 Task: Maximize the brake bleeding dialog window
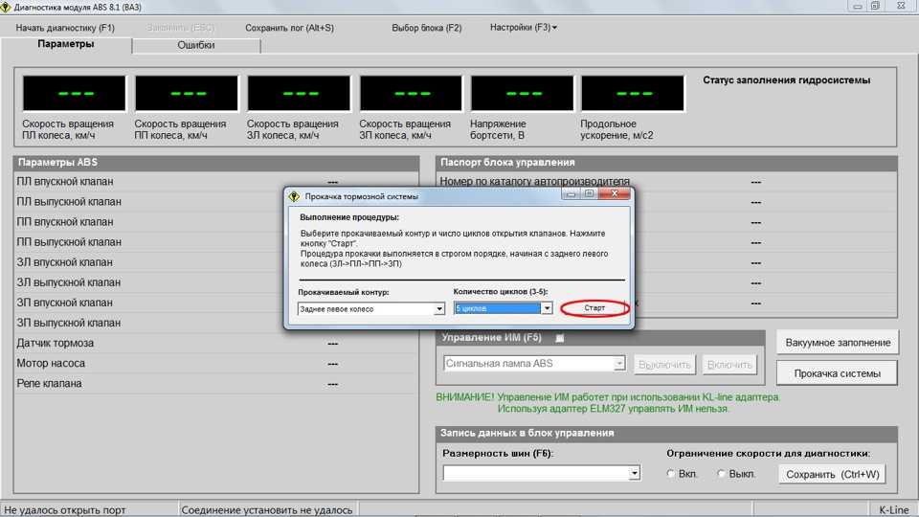(589, 194)
